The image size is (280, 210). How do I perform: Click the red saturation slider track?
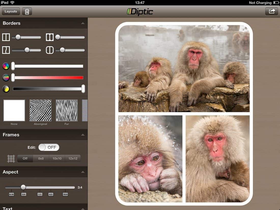48,78
